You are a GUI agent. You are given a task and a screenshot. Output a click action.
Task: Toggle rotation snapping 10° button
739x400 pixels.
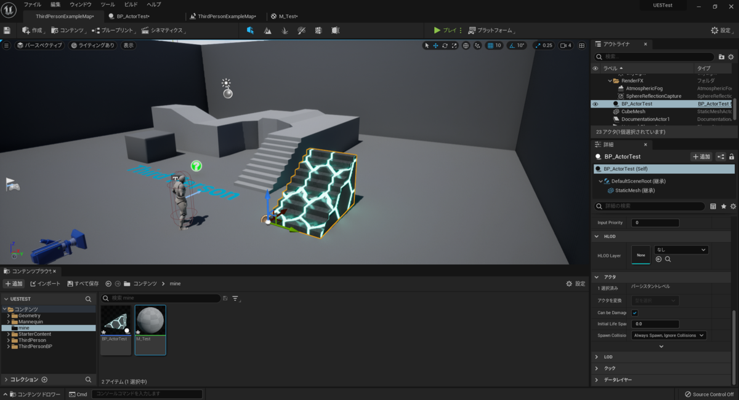point(517,45)
